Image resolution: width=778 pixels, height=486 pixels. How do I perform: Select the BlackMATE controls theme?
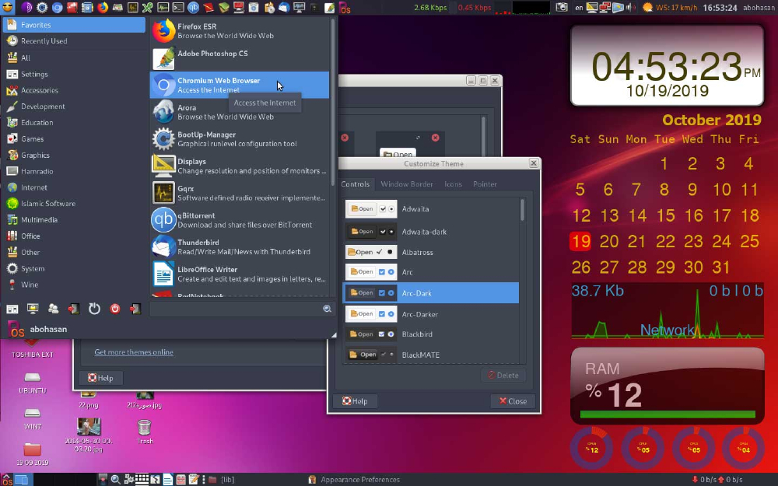[431, 355]
